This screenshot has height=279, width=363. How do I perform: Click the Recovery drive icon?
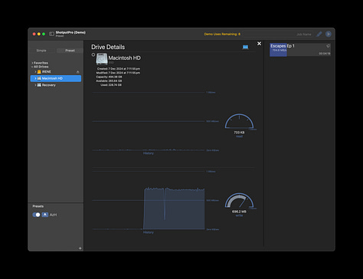pos(39,85)
